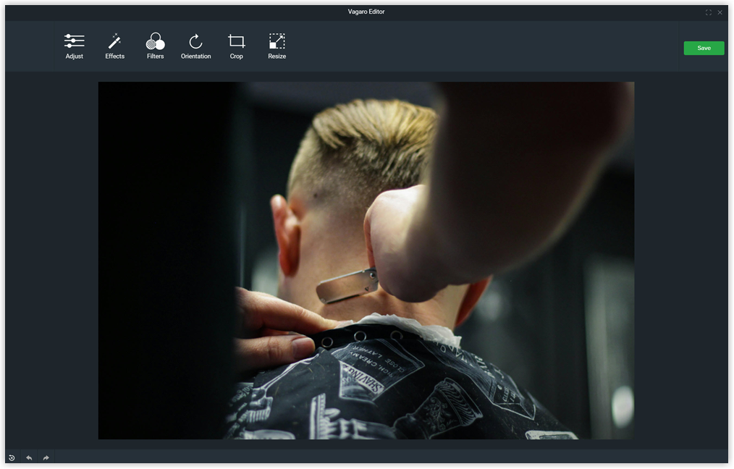This screenshot has height=469, width=734.
Task: Undo the last edit
Action: pos(29,457)
